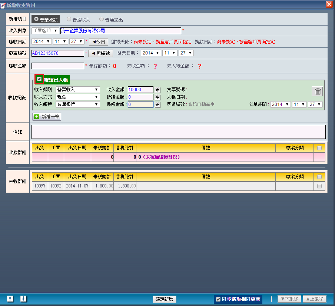
Task: Toggle the 同步選取相同專案 checkbox
Action: coord(218,299)
